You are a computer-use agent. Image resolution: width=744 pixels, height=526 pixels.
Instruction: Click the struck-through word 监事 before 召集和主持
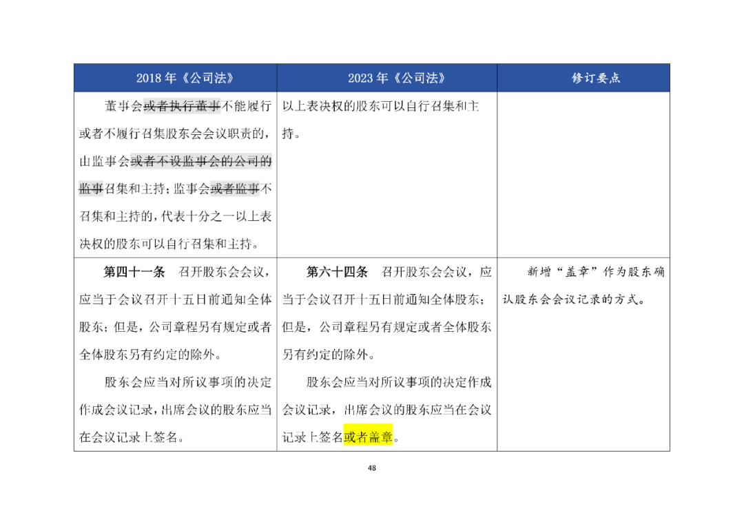[x=91, y=189]
